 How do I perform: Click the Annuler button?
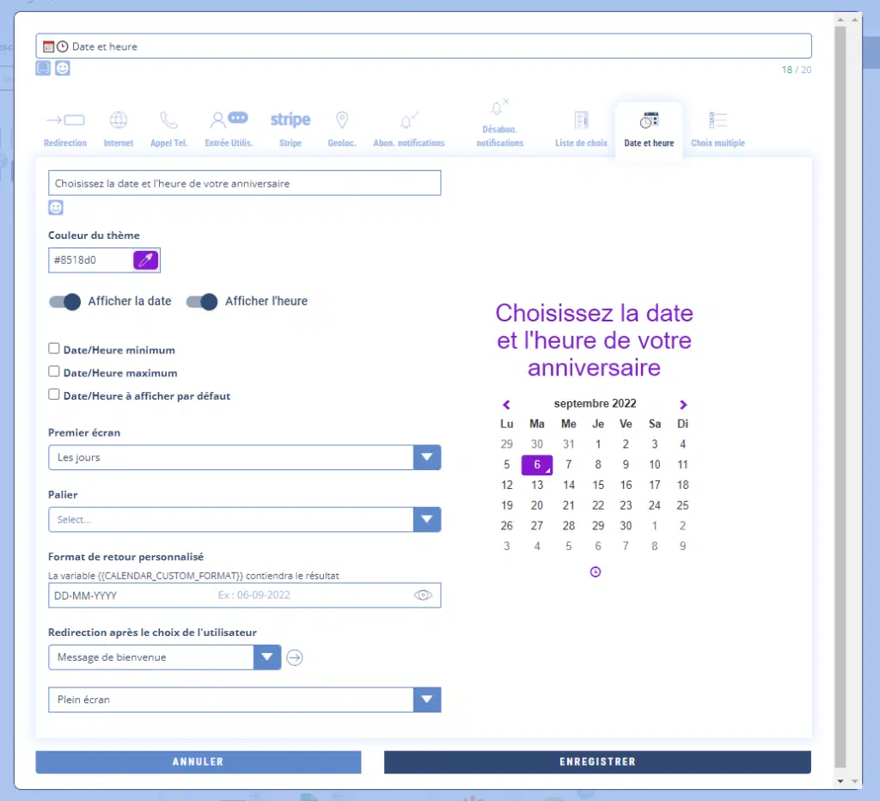[x=198, y=761]
